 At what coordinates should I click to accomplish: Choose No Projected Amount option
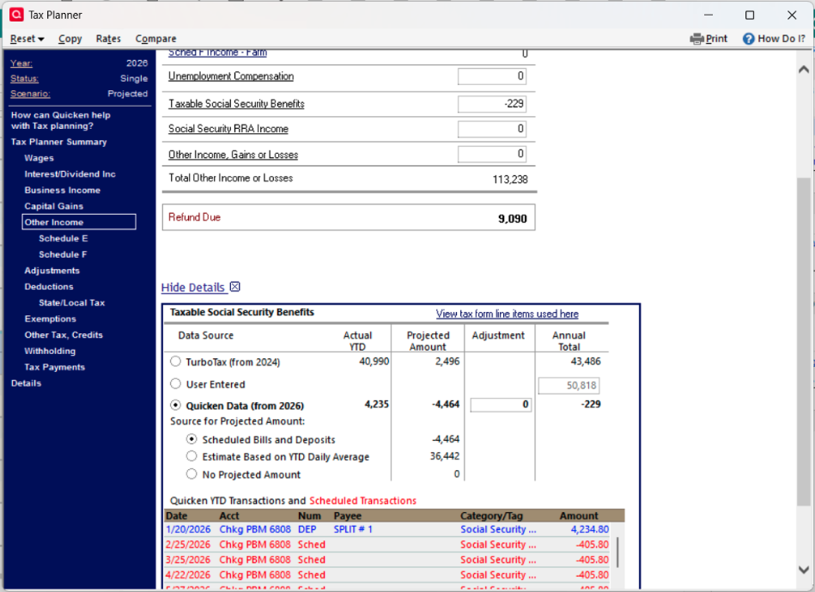click(192, 474)
